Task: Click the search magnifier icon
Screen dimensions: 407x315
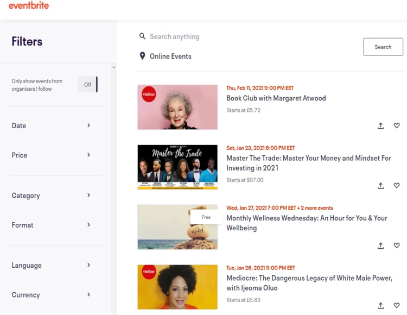Action: point(142,36)
